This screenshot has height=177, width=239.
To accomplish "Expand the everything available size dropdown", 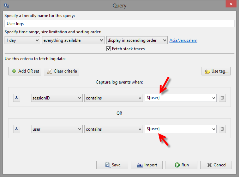I will pyautogui.click(x=73, y=40).
